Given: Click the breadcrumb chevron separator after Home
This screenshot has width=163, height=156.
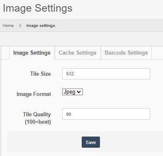Looking at the screenshot, I should click(20, 26).
